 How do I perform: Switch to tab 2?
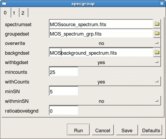[24, 13]
